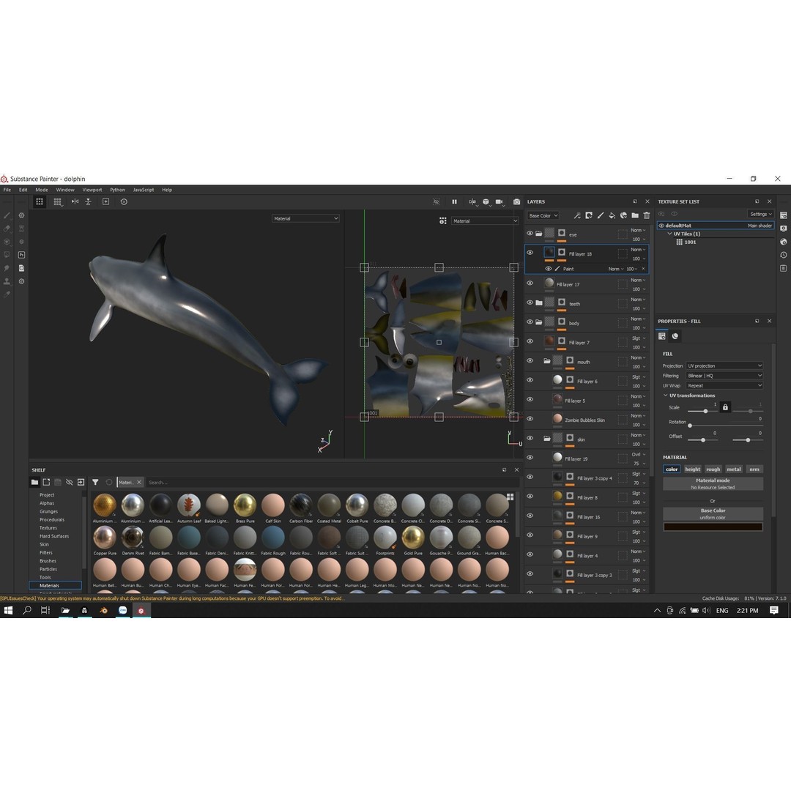Open the UV Wrap Repeat dropdown
791x791 pixels.
click(724, 385)
